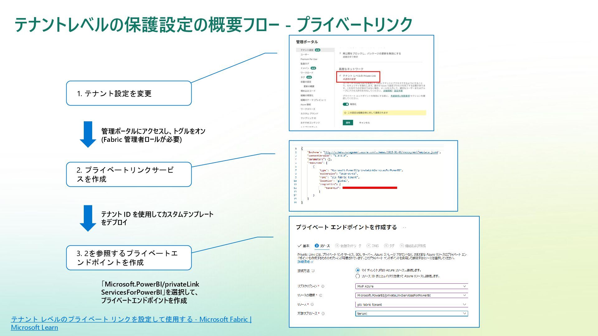
Task: Click the 1. テナント設定を変更 step box
Action: [129, 93]
